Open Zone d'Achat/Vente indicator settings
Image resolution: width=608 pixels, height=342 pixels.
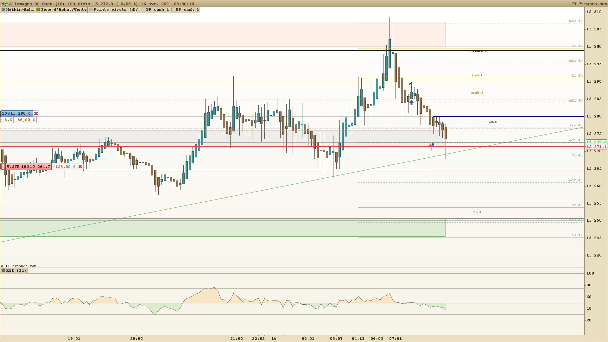point(64,10)
